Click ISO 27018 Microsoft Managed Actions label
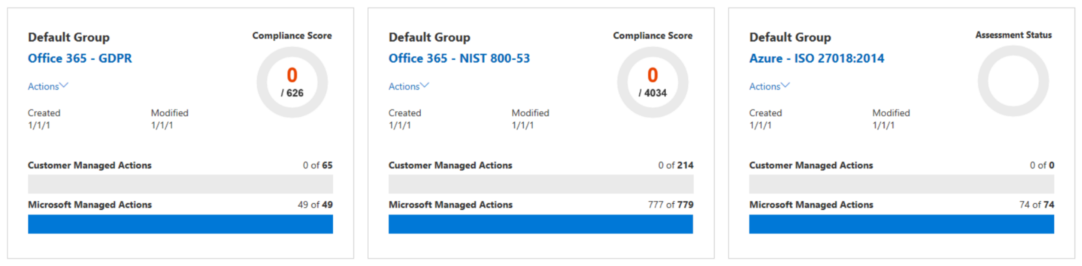The image size is (1082, 266). tap(811, 205)
